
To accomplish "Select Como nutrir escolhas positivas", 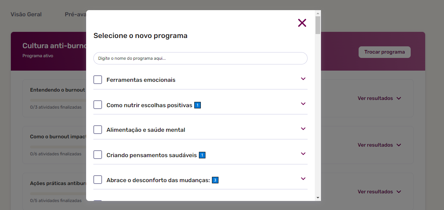I will pos(98,105).
